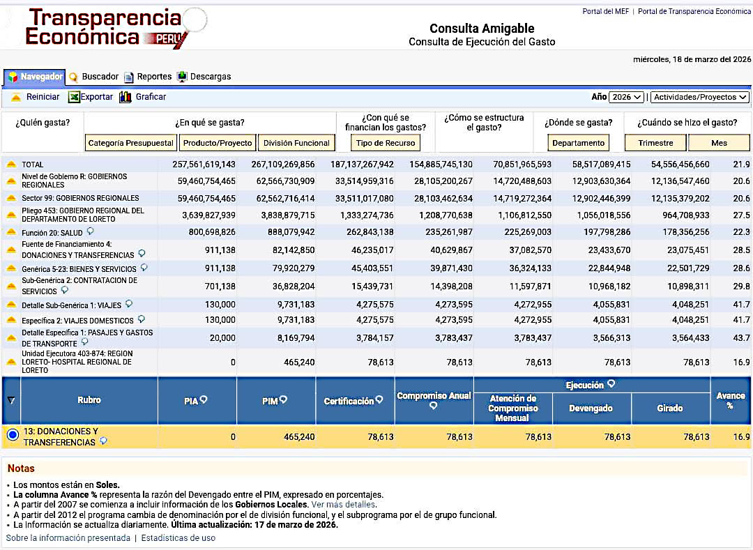
Task: Click the Exportar Excel icon
Action: pos(74,97)
